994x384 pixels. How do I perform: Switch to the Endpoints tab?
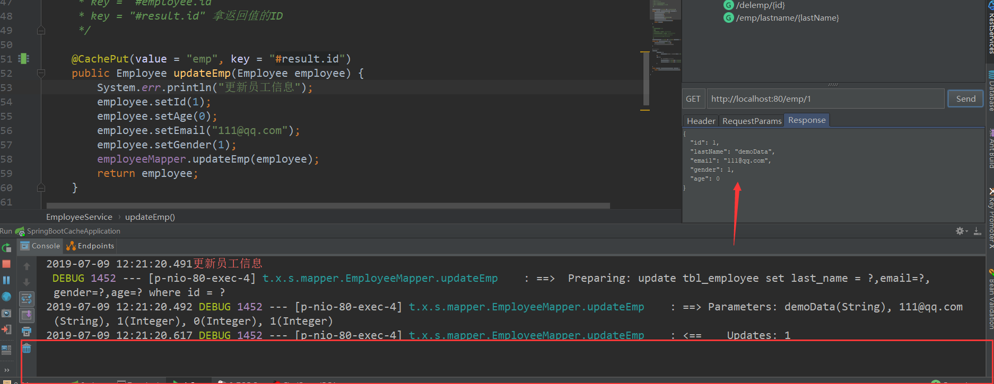tap(90, 246)
